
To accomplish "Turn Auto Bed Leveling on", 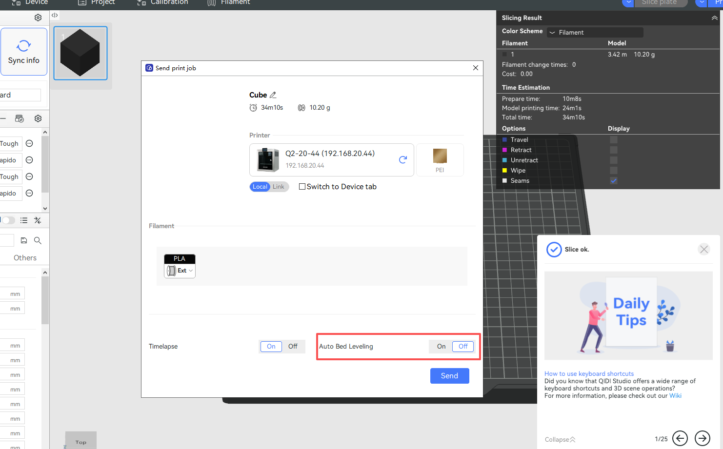I will click(x=441, y=347).
